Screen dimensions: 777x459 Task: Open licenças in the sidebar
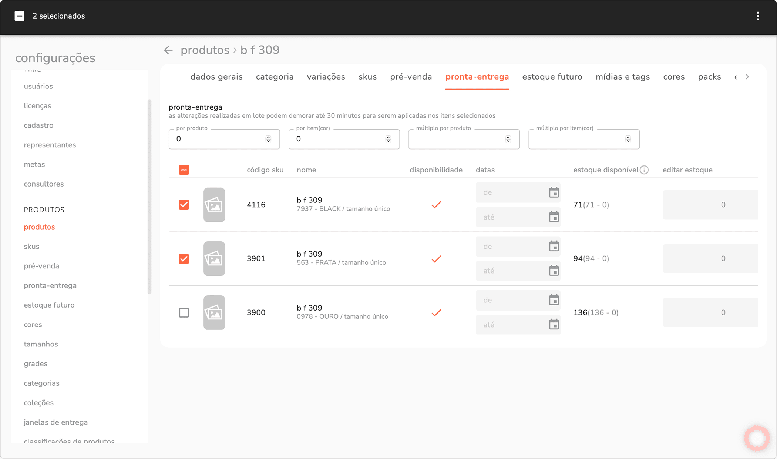38,106
